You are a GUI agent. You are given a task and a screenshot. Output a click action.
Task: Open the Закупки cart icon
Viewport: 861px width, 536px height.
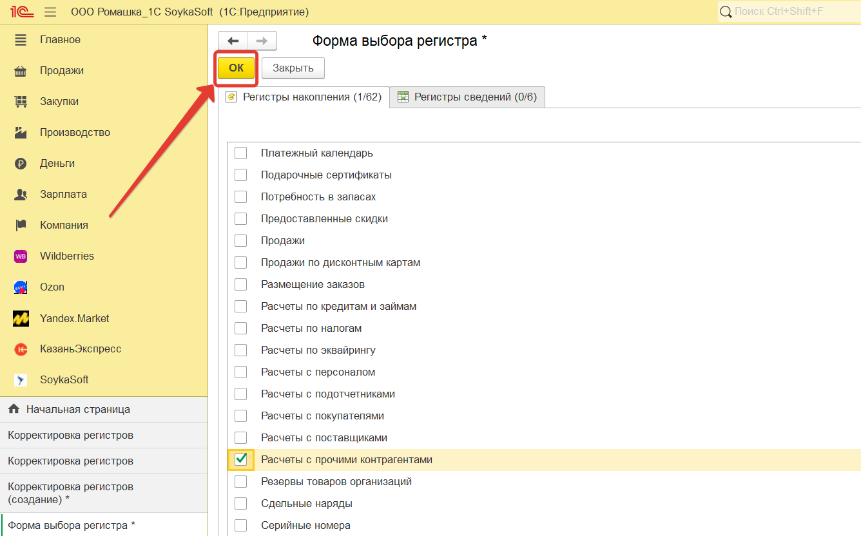pos(21,102)
